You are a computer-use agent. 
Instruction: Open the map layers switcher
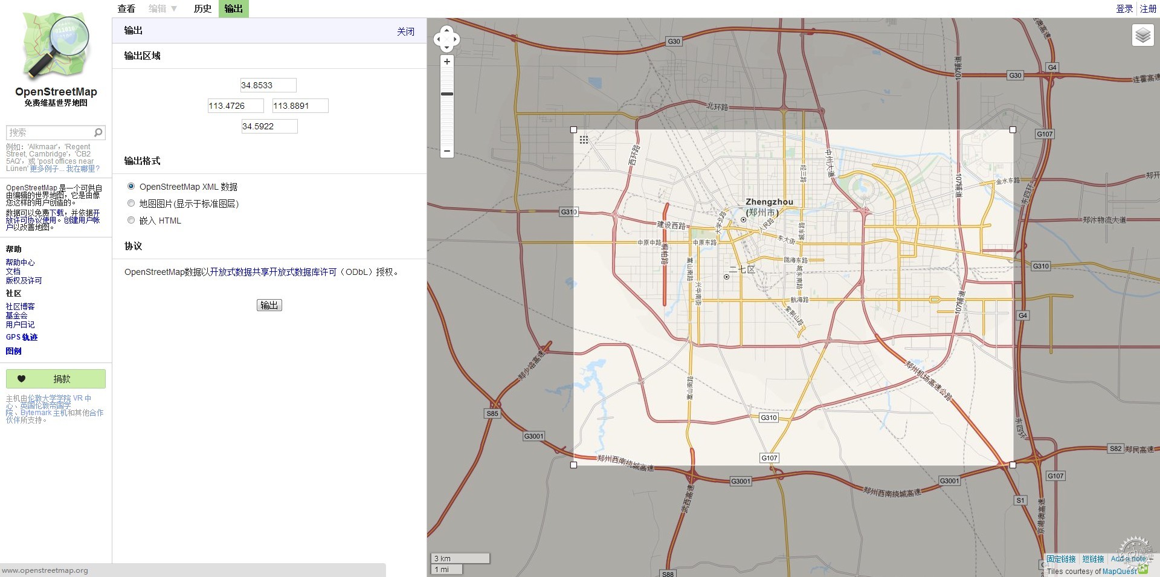pos(1142,36)
